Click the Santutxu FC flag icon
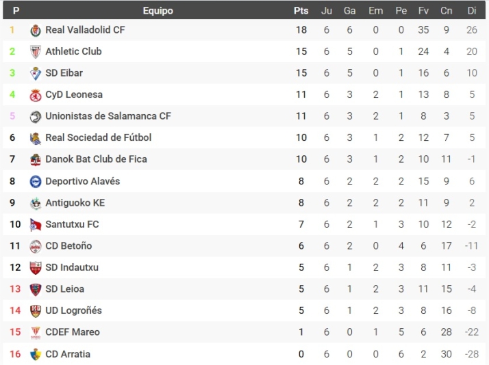 [x=36, y=225]
